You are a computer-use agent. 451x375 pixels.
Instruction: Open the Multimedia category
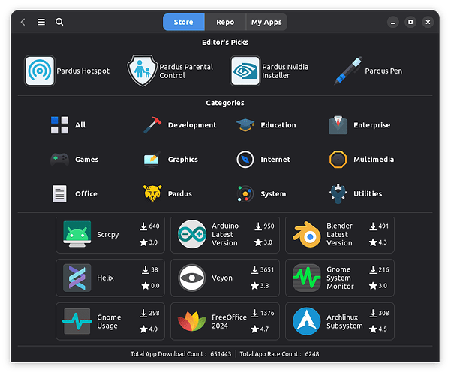coord(362,160)
